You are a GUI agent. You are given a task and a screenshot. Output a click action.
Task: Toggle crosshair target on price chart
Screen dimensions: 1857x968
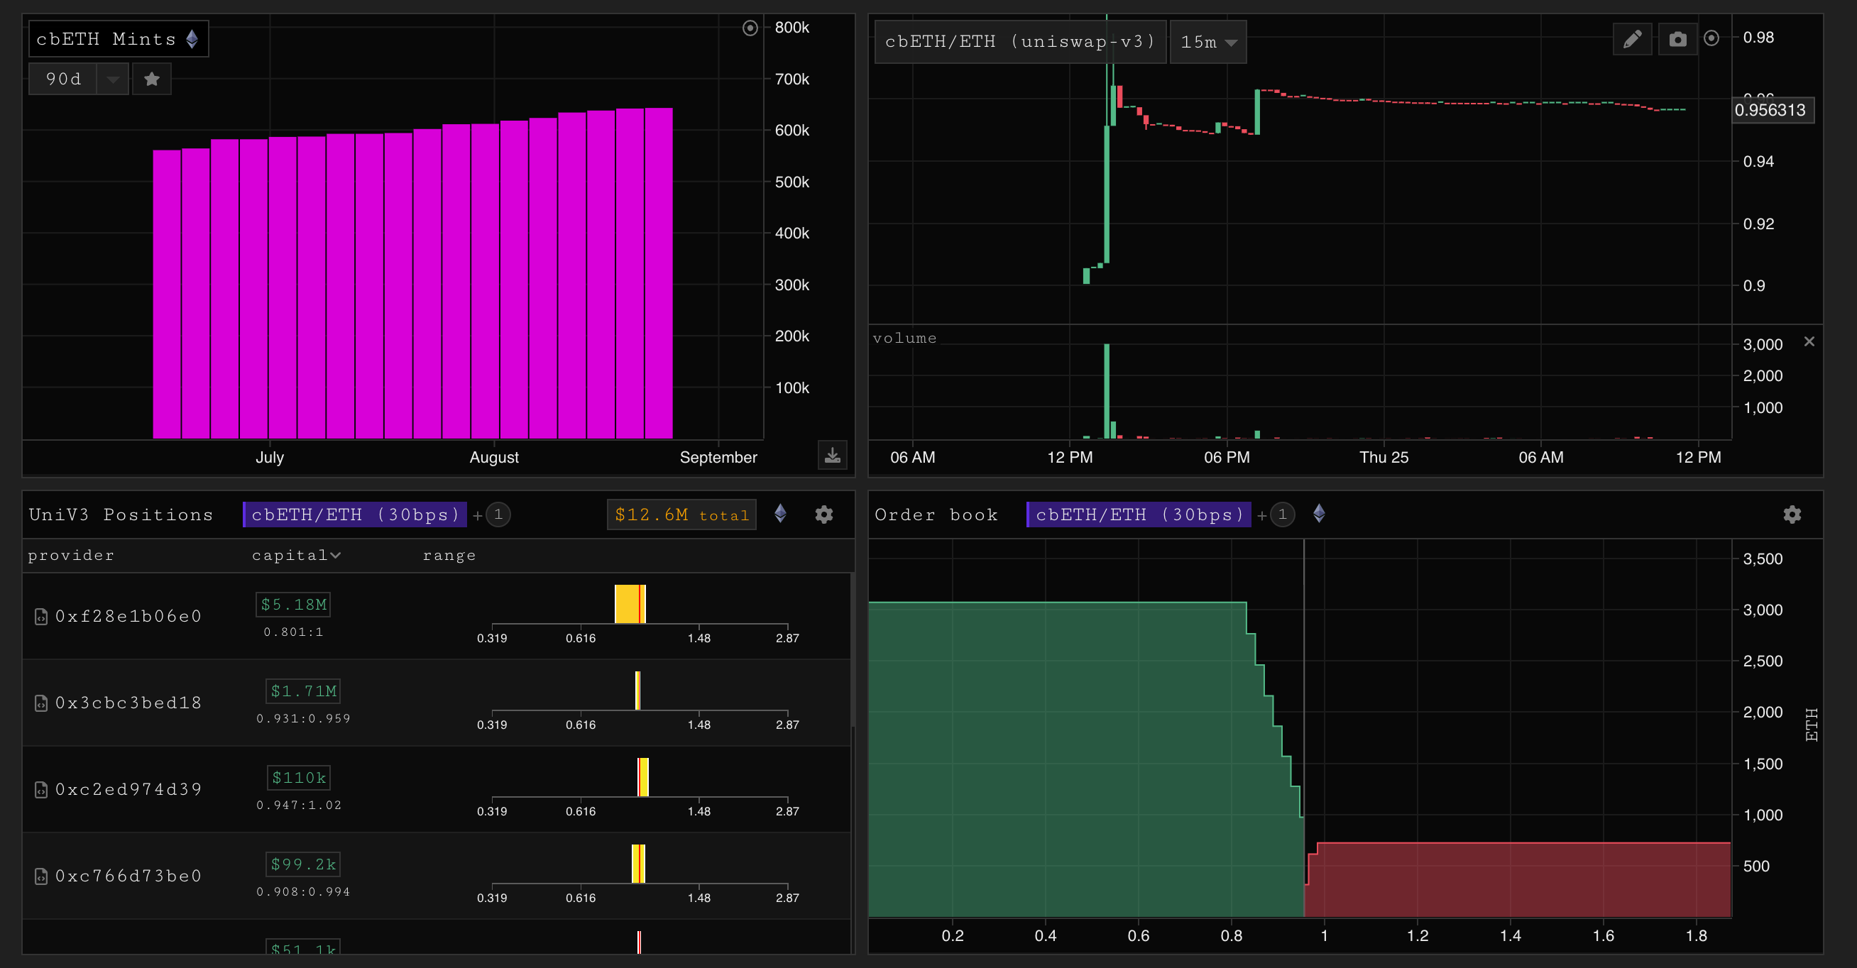(1711, 38)
